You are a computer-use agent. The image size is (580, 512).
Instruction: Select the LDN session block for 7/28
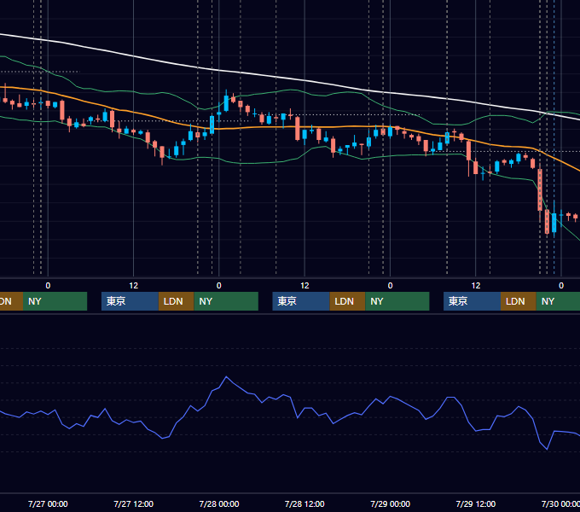pyautogui.click(x=347, y=301)
